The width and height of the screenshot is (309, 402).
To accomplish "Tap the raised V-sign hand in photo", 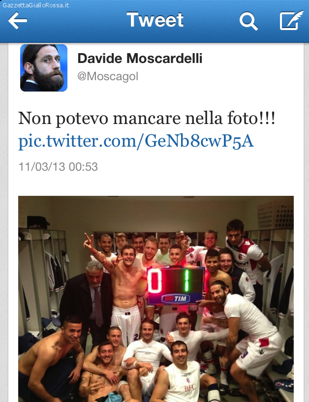I will click(89, 240).
